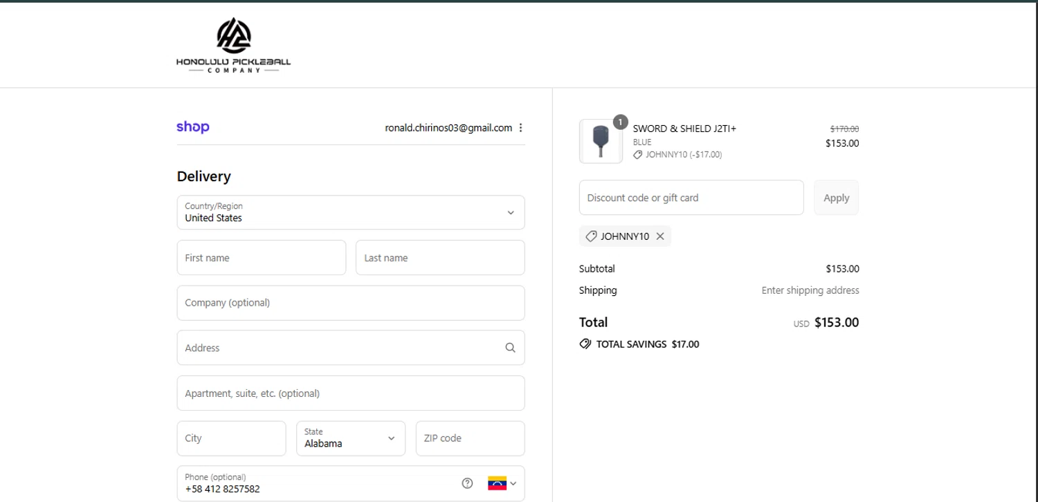Remove the JOHNNY10 discount code
The width and height of the screenshot is (1038, 502).
[660, 236]
